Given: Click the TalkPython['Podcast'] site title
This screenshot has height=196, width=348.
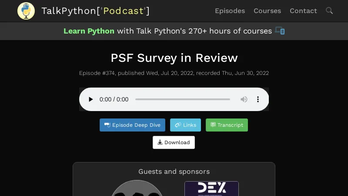Looking at the screenshot, I should point(95,11).
